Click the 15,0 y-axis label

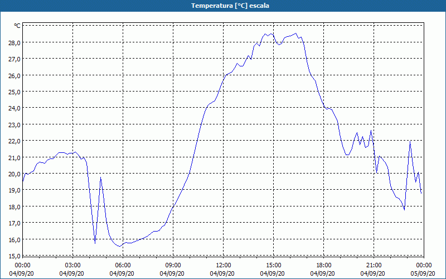15,256
